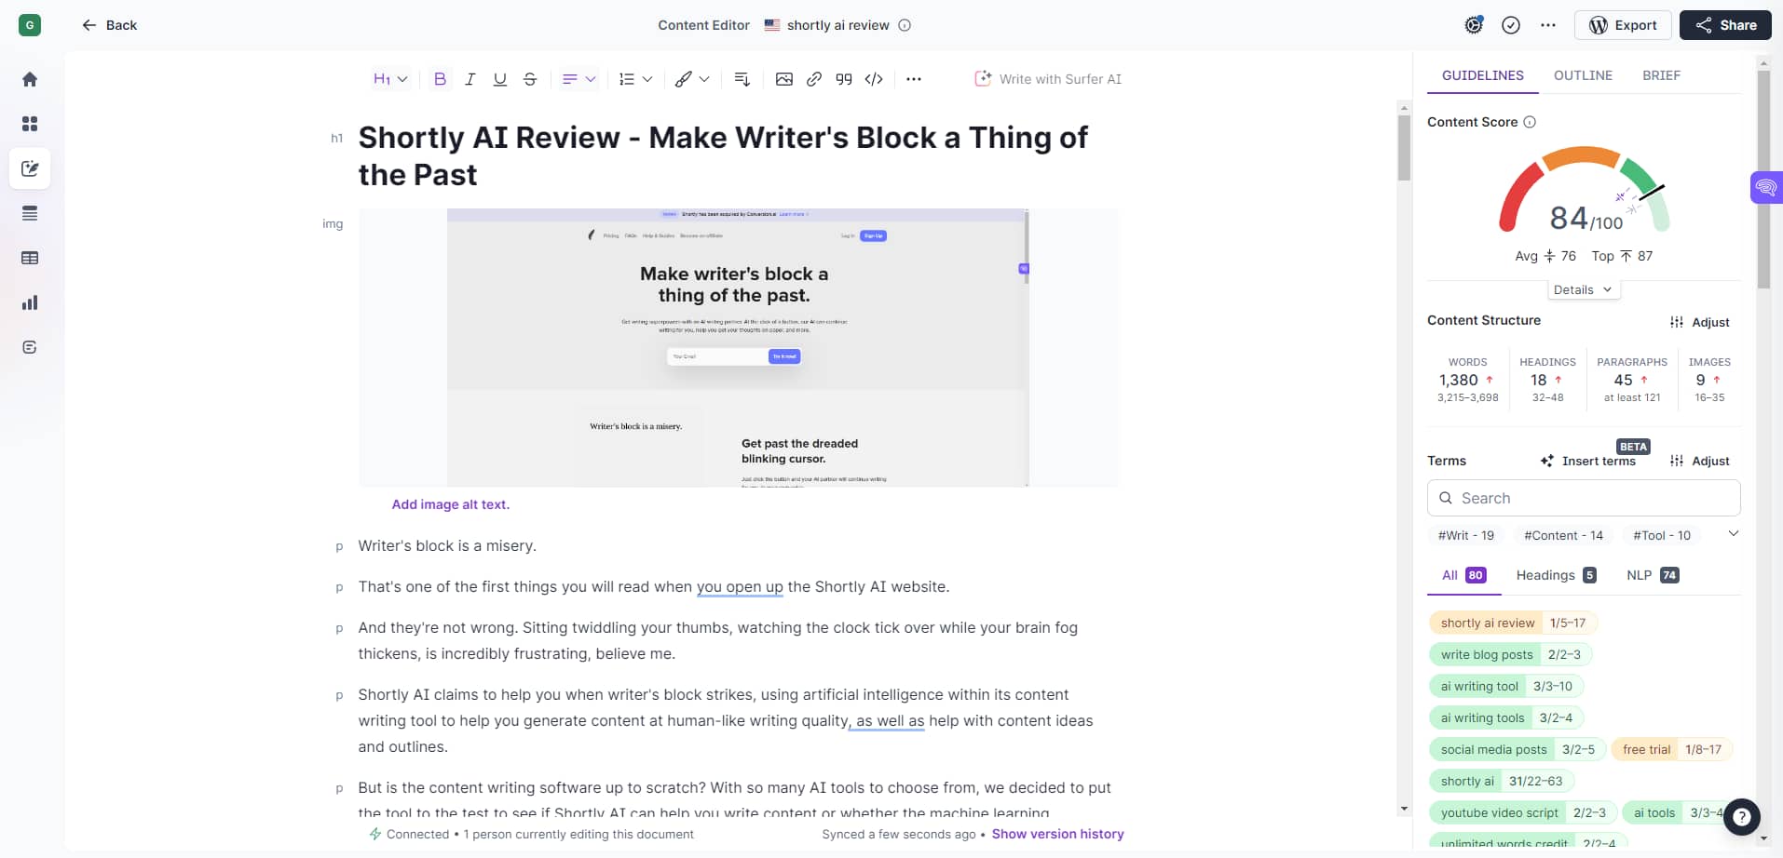
Task: Toggle underline formatting
Action: 500,79
